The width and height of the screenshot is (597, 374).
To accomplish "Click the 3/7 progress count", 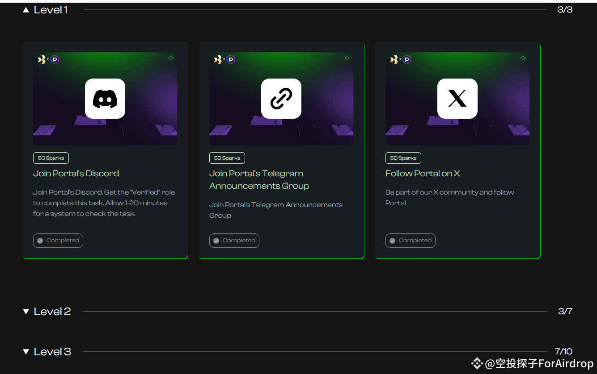I will [565, 312].
